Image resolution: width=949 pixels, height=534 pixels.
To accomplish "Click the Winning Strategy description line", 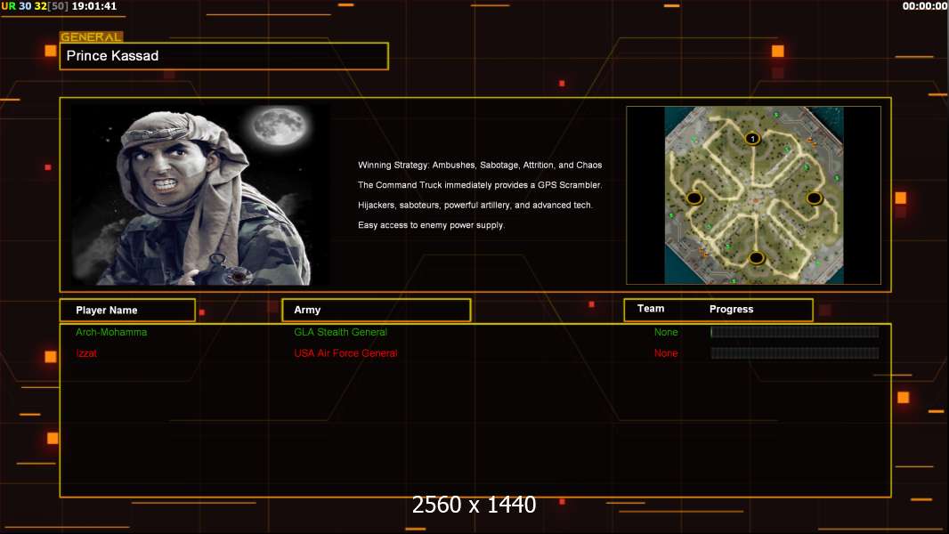I will 480,166.
